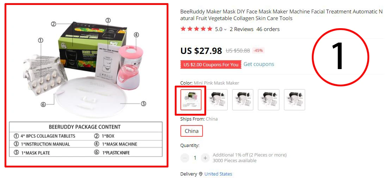This screenshot has width=389, height=178.
Task: Select China as the ships-from option
Action: 192,131
